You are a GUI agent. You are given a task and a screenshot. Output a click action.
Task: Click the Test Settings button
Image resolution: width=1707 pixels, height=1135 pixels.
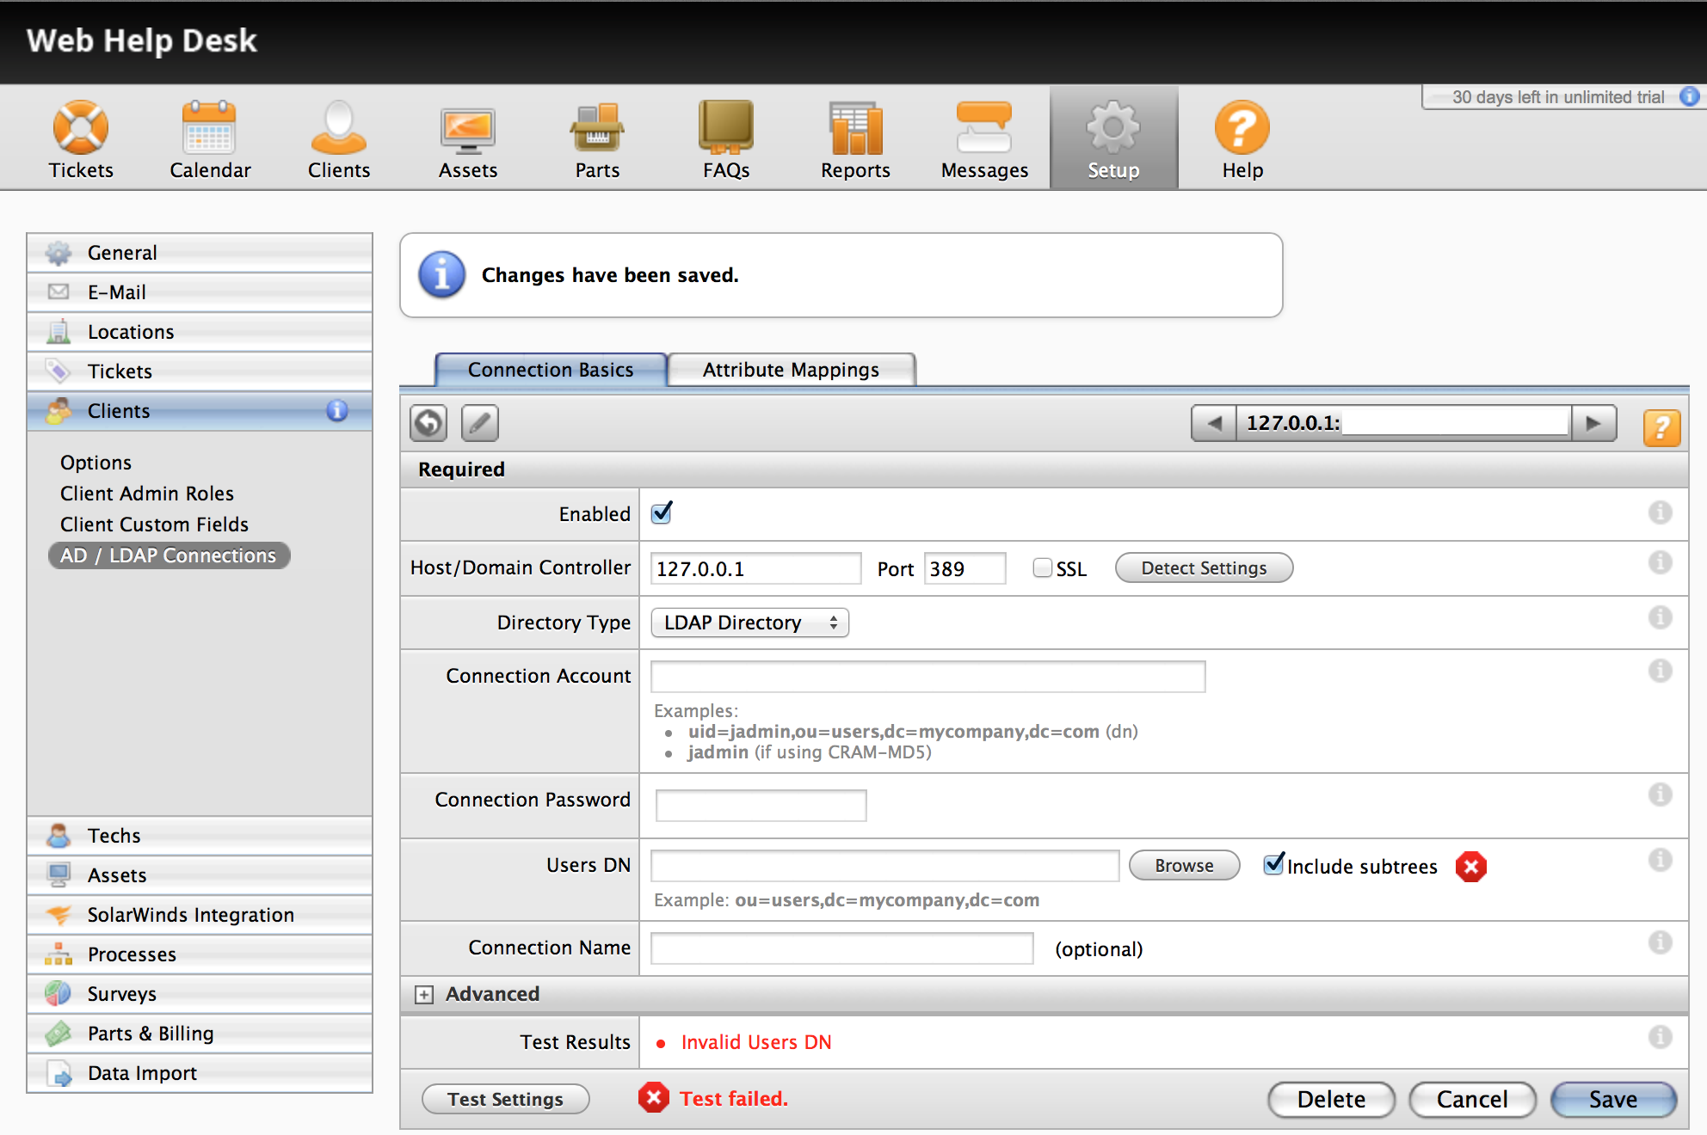[x=505, y=1099]
